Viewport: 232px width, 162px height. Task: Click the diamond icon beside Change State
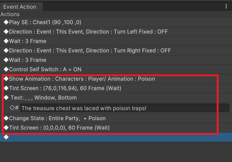click(6, 118)
